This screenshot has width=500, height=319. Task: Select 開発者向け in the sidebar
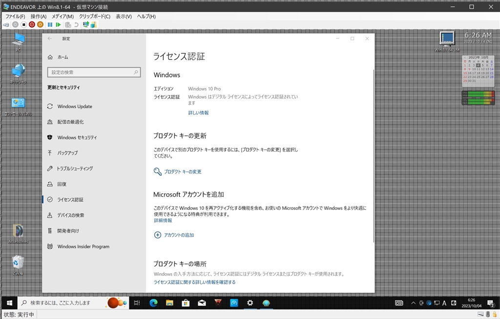click(x=94, y=231)
